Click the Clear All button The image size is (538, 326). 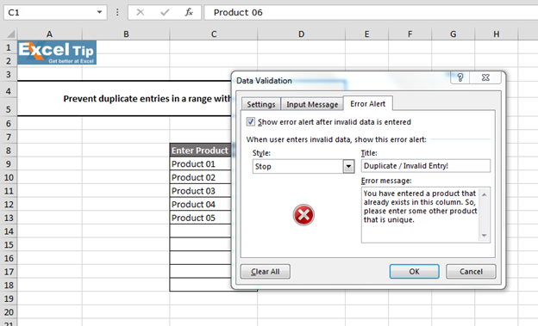click(266, 272)
